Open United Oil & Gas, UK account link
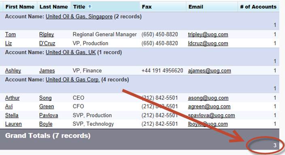This screenshot has height=155, width=285. [x=70, y=52]
